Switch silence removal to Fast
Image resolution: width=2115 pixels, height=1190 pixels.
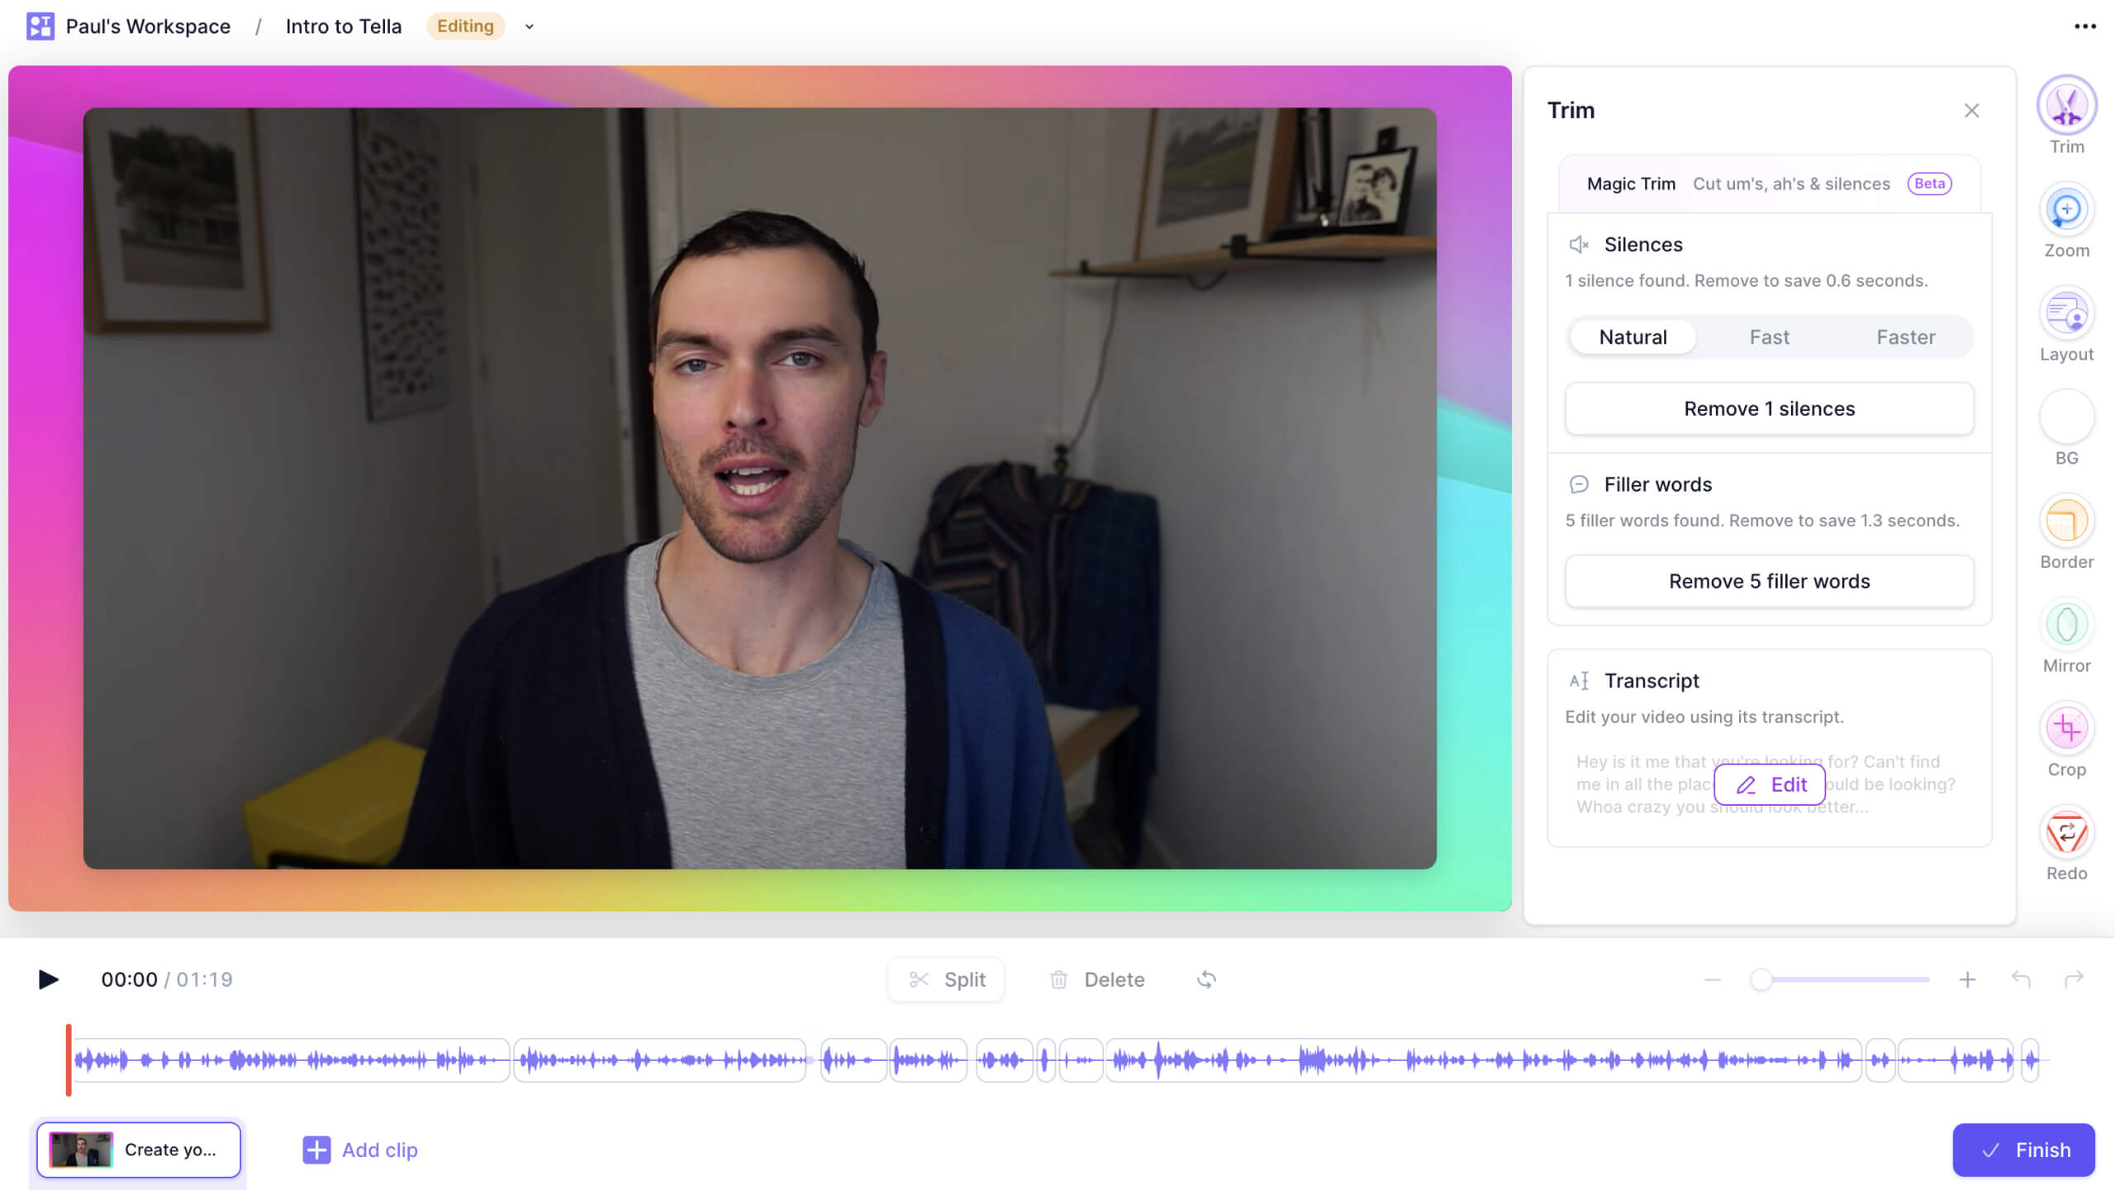pos(1769,337)
